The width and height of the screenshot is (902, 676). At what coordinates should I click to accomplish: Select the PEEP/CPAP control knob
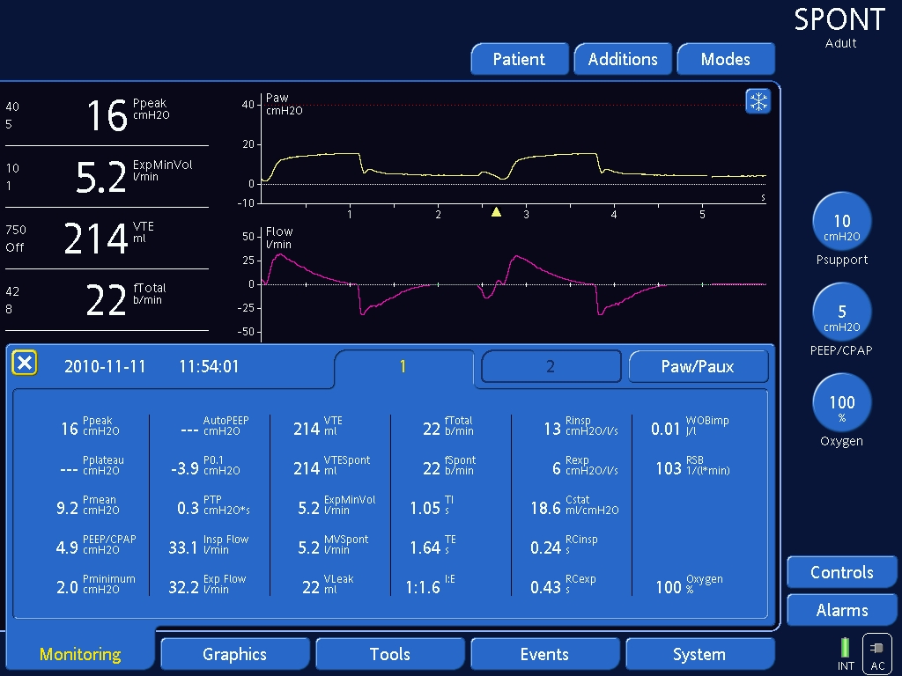click(842, 312)
